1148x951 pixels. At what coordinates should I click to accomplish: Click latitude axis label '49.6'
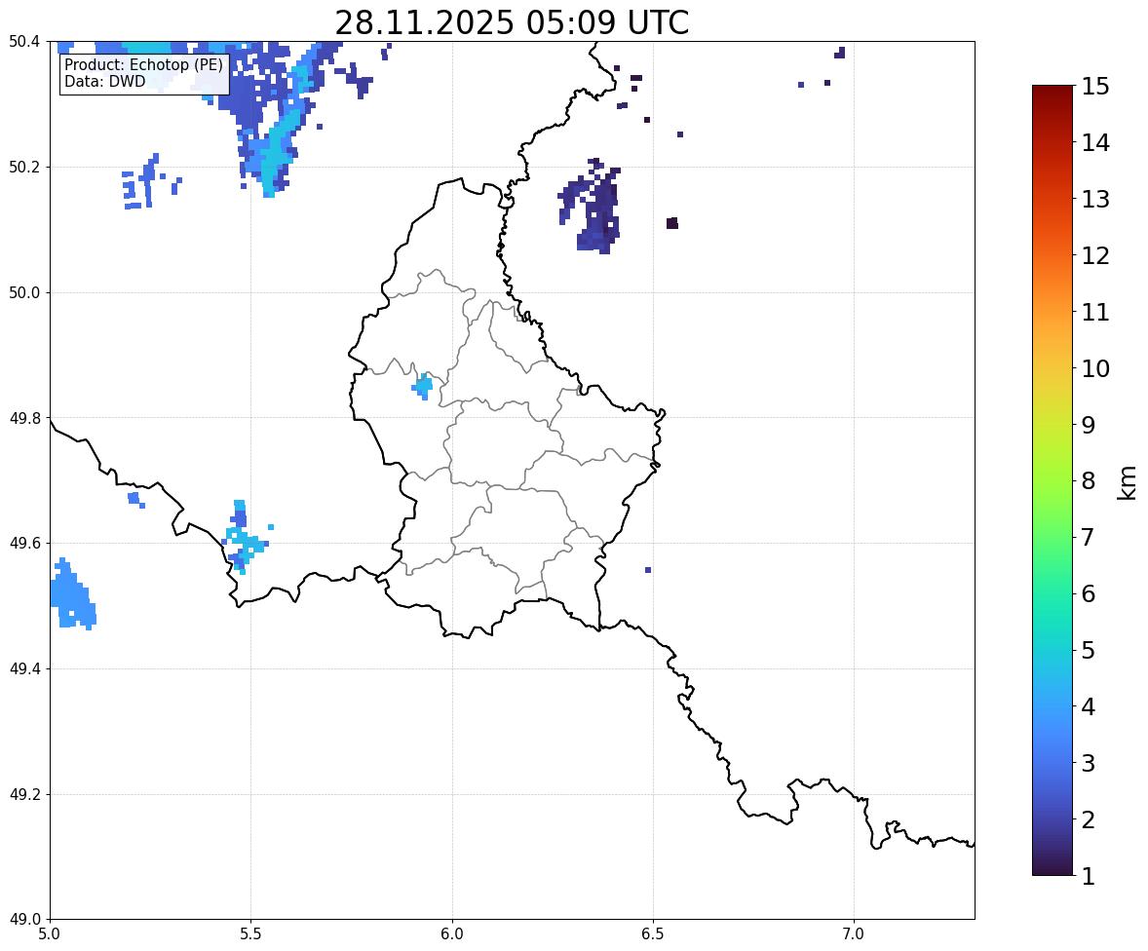24,543
